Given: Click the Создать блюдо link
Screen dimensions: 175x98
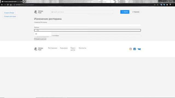Looking at the screenshot, I should 9,13.
